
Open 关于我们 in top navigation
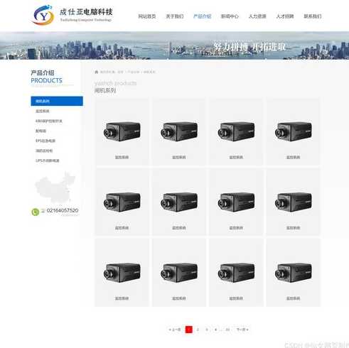coord(175,16)
